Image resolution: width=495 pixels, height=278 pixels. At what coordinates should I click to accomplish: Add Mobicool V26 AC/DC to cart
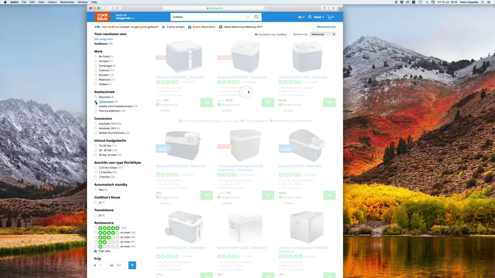(329, 102)
